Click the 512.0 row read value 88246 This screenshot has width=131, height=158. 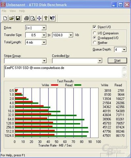coord(120,131)
